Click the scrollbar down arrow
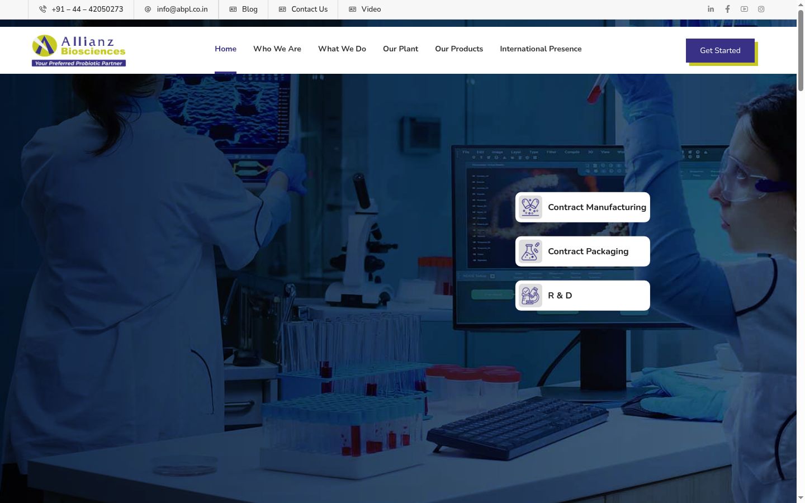This screenshot has height=503, width=805. 801,498
